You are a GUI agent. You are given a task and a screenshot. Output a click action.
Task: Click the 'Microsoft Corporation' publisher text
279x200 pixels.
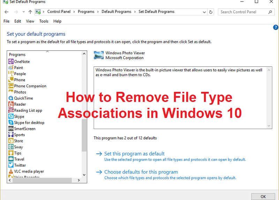point(125,58)
